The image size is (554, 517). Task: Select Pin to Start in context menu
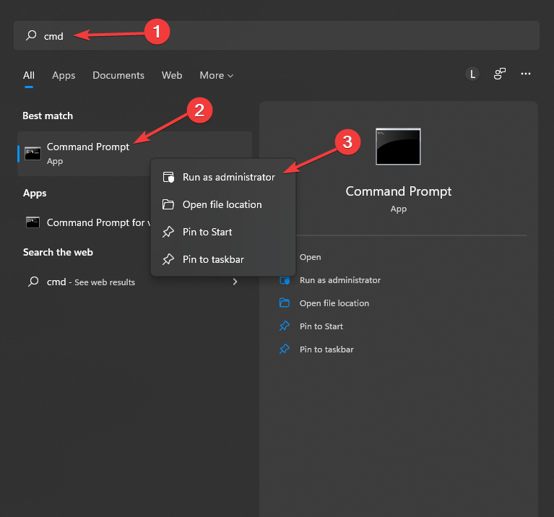click(207, 232)
